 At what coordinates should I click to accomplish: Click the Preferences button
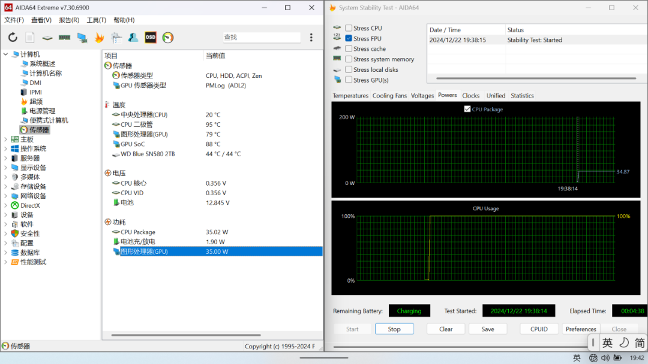pos(581,329)
